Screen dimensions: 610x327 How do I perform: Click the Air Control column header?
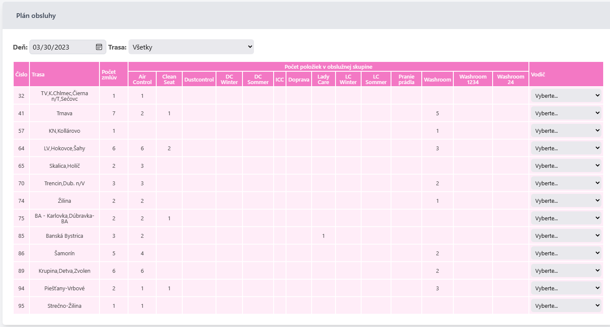[142, 79]
